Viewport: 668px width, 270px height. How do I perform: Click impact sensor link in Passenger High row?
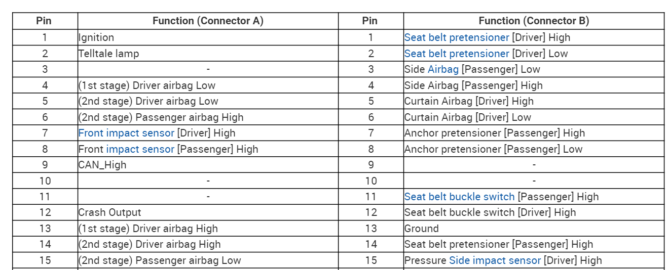140,149
